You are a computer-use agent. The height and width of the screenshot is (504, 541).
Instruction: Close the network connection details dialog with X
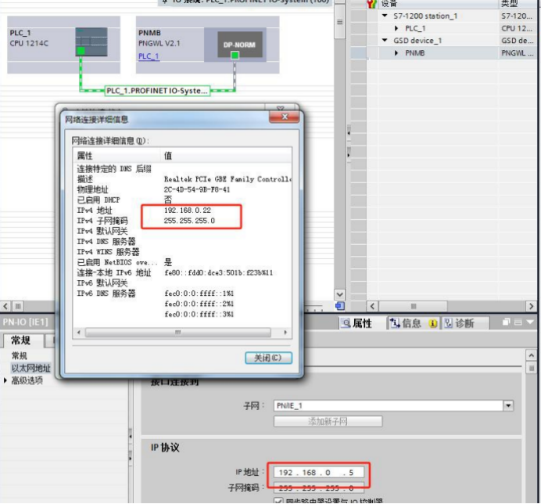[285, 117]
